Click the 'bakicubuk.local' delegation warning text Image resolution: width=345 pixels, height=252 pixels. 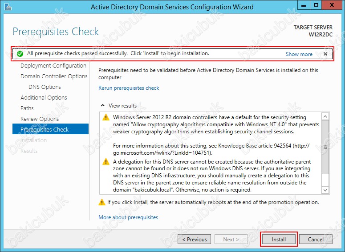(x=212, y=176)
